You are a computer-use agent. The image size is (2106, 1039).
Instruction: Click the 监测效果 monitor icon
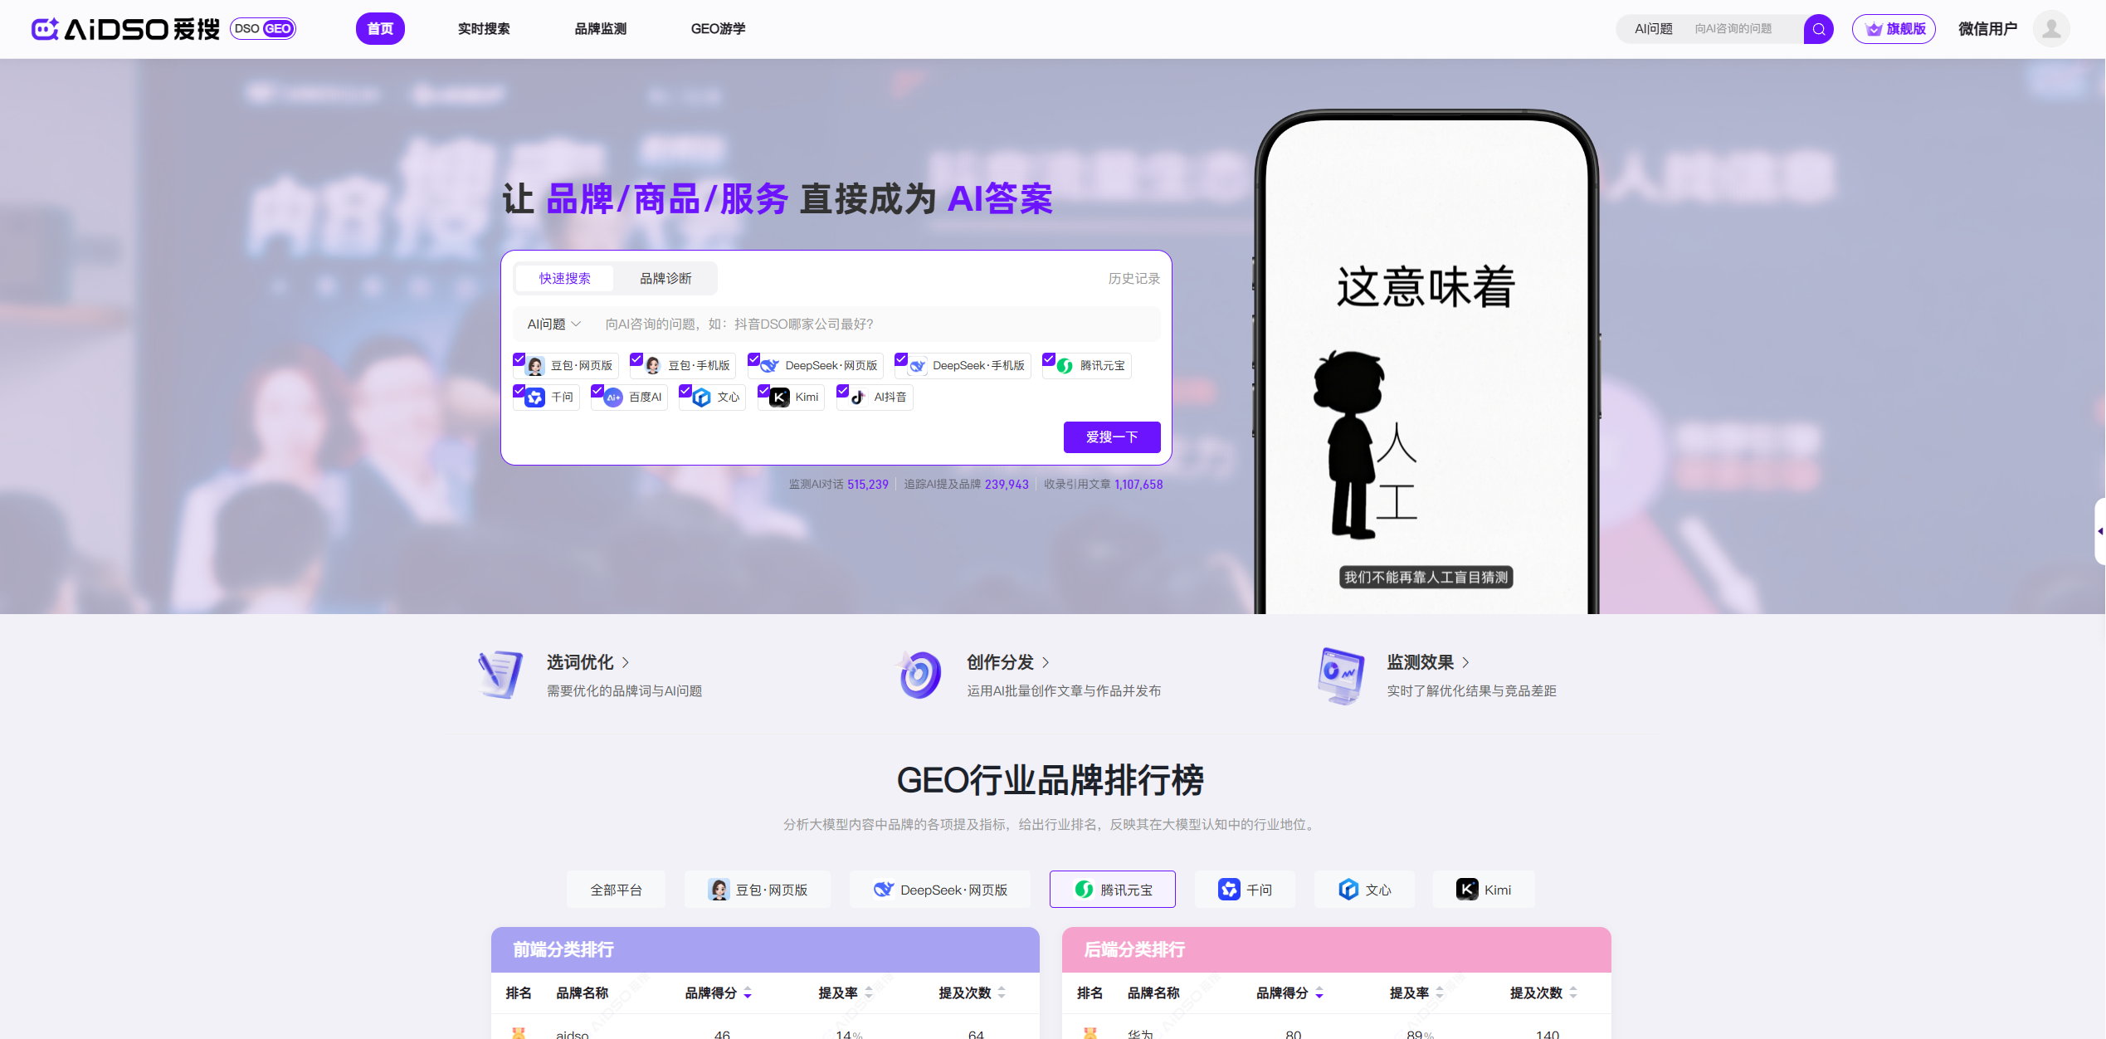(1340, 675)
